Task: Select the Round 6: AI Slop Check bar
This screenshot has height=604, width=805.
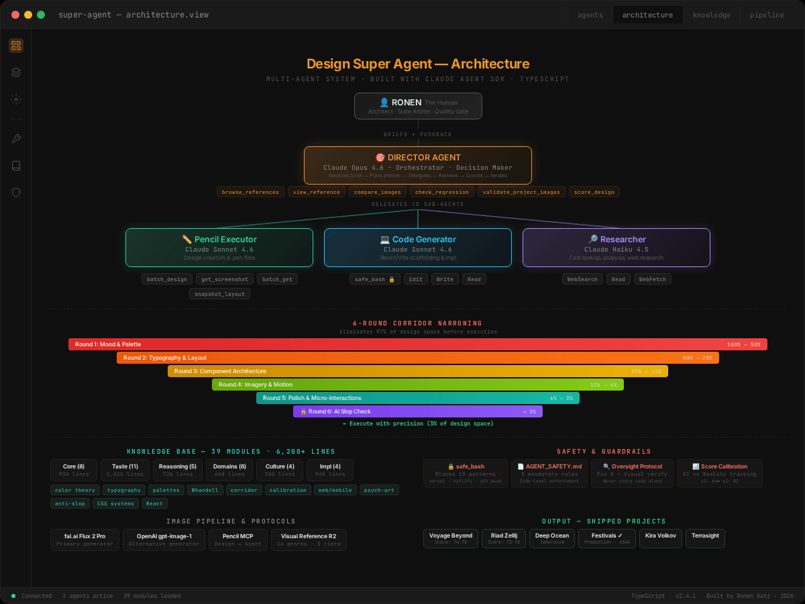Action: (417, 411)
